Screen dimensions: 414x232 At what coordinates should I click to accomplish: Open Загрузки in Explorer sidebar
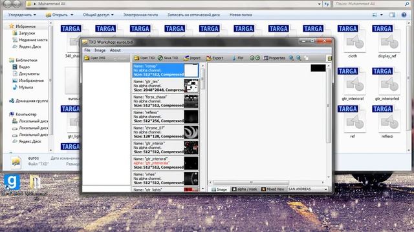coord(27,33)
